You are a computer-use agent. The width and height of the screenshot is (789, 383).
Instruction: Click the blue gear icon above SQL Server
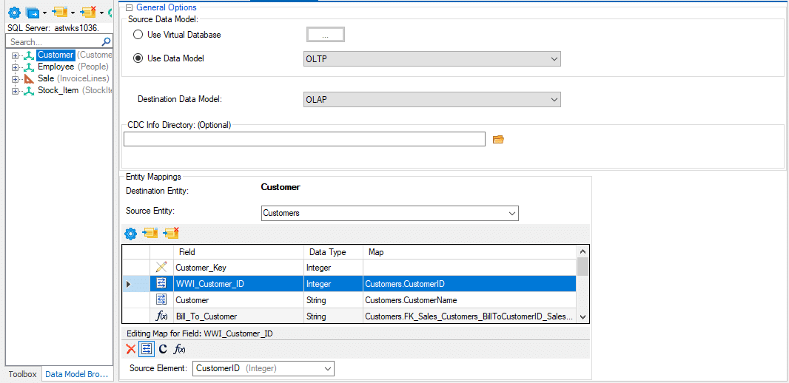point(14,13)
